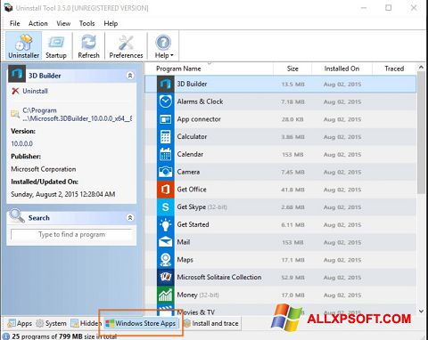Viewport: 428px width, 340px height.
Task: Click the vertical scrollbar thumb
Action: click(421, 134)
